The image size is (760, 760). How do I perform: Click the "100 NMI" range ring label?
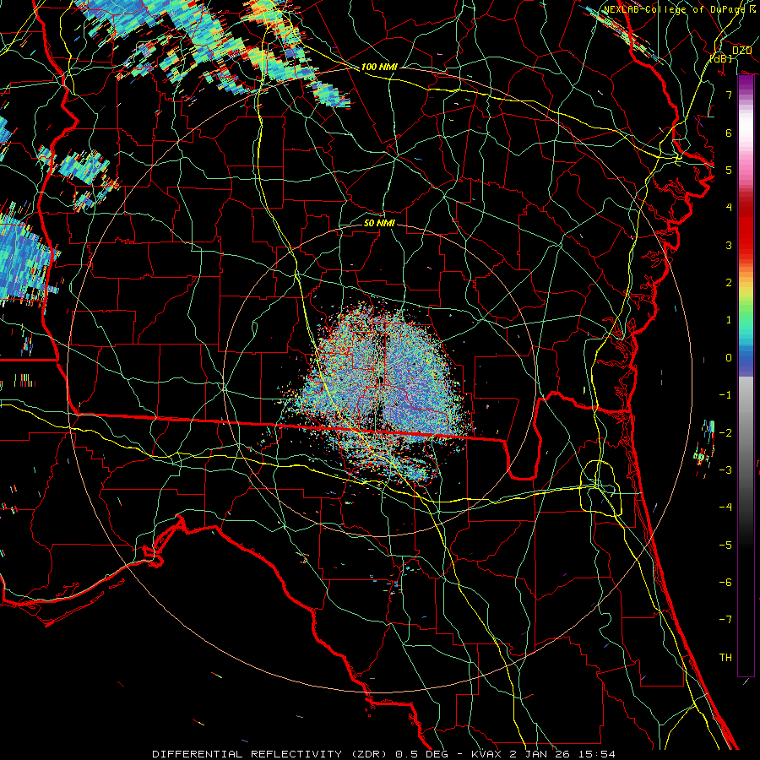379,67
